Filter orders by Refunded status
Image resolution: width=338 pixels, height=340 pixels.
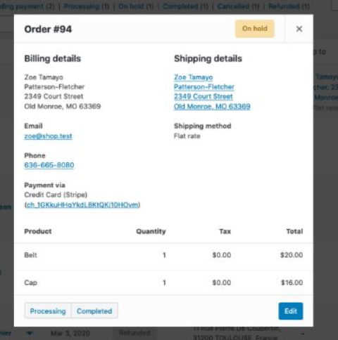289,6
